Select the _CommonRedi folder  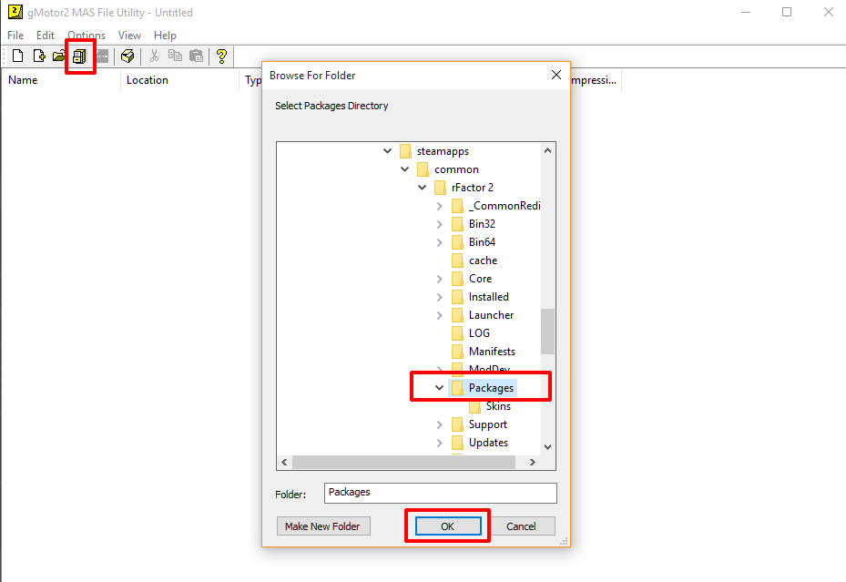[x=505, y=206]
